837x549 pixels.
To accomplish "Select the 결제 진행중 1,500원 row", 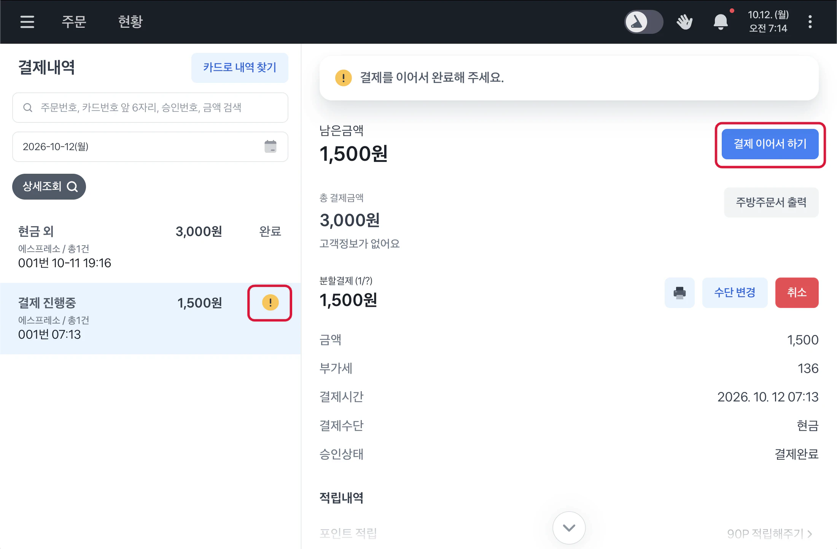I will pyautogui.click(x=150, y=319).
